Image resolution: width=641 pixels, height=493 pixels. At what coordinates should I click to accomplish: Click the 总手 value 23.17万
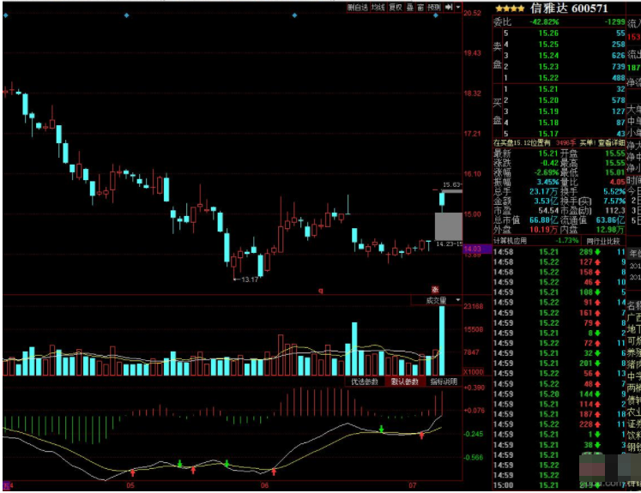544,191
